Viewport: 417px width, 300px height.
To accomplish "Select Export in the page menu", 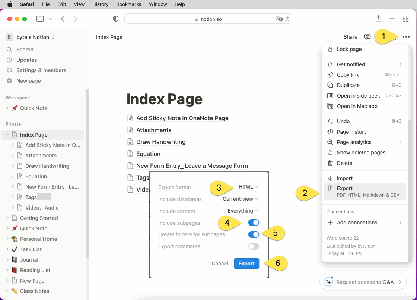I will pyautogui.click(x=365, y=191).
